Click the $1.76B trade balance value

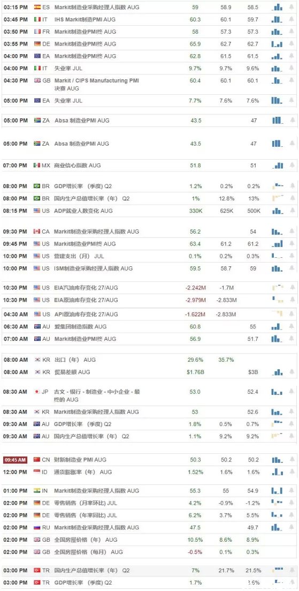(195, 372)
